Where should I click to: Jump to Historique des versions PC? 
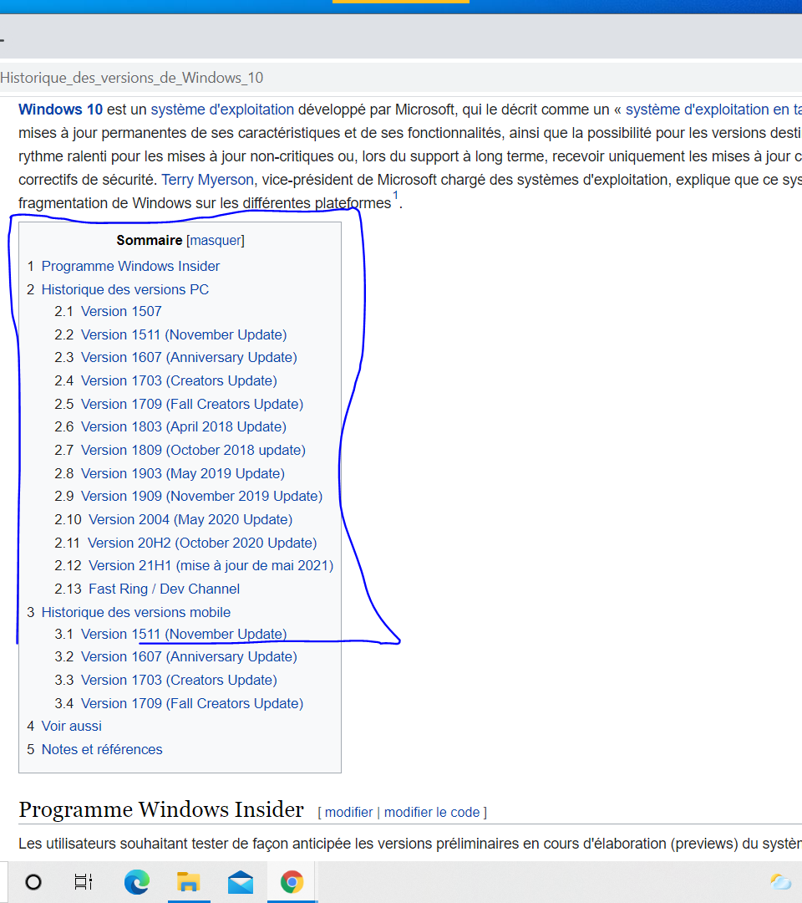click(124, 289)
